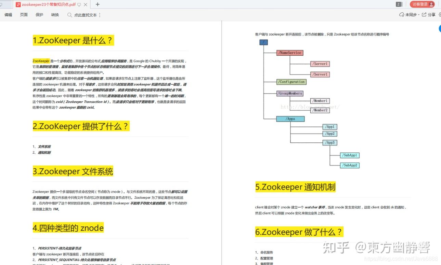Click heading 4.四种类型的 znode
This screenshot has height=265, width=441.
tap(68, 228)
